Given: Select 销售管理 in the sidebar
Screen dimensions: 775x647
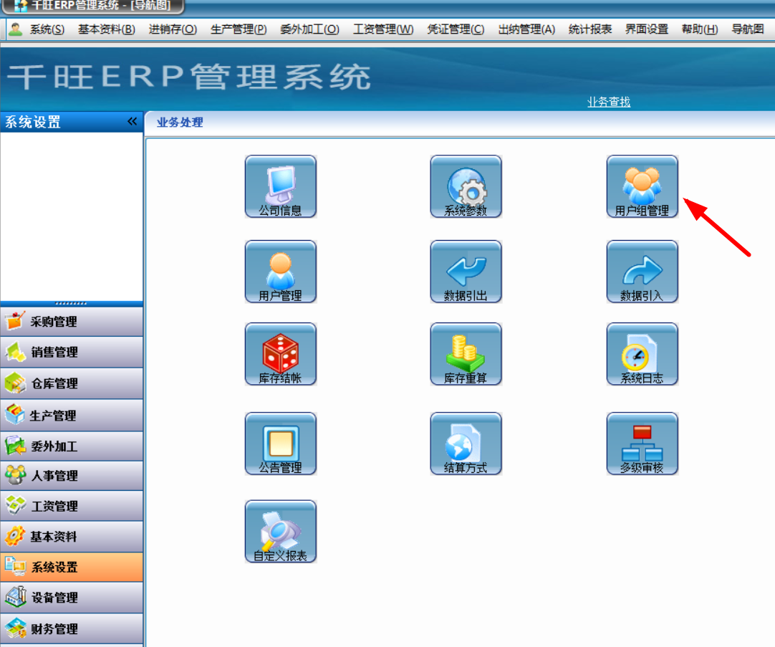Looking at the screenshot, I should point(72,353).
